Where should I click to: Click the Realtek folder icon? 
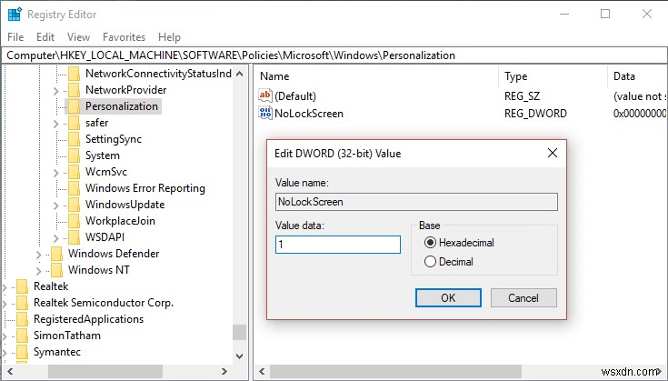23,286
